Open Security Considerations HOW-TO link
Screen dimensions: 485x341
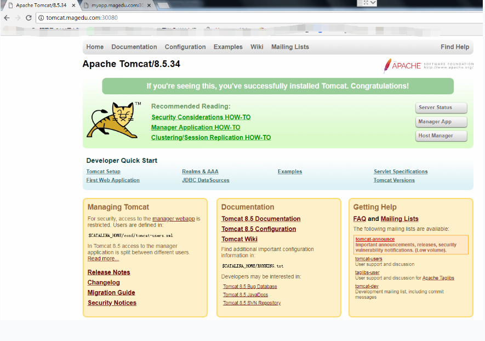click(201, 117)
